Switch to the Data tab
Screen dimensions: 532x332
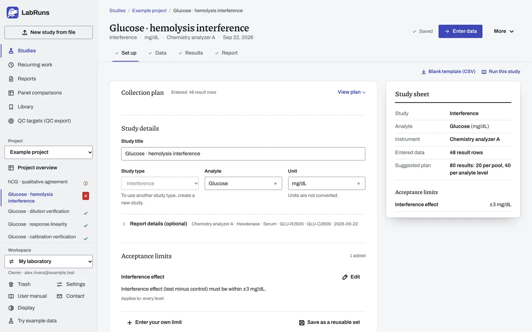[x=157, y=53]
